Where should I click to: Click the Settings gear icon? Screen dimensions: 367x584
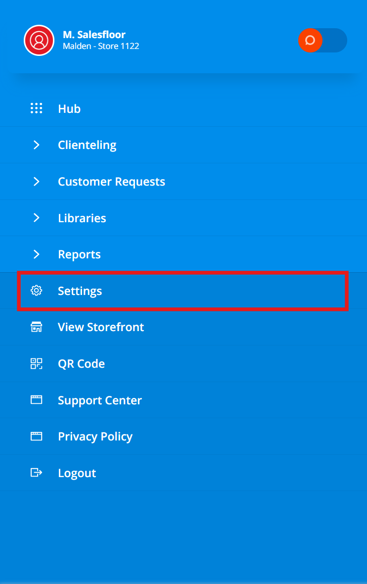click(x=36, y=291)
